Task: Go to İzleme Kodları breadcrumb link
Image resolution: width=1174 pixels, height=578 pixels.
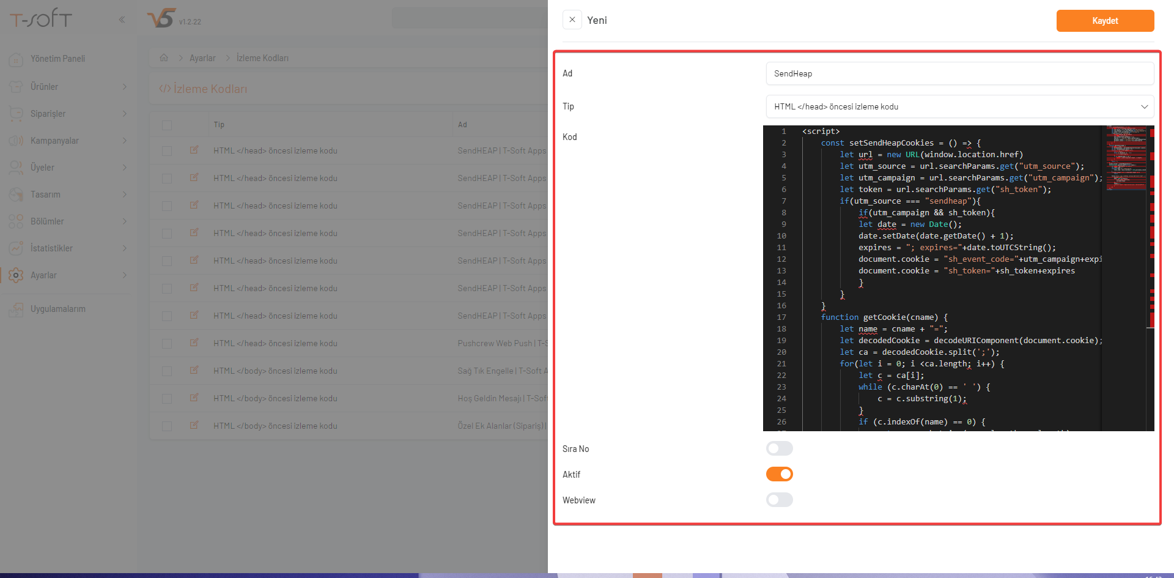Action: tap(262, 58)
